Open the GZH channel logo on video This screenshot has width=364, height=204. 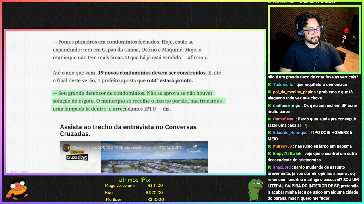66,147
